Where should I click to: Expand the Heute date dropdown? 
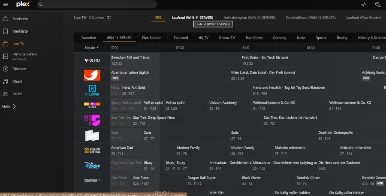pyautogui.click(x=92, y=48)
